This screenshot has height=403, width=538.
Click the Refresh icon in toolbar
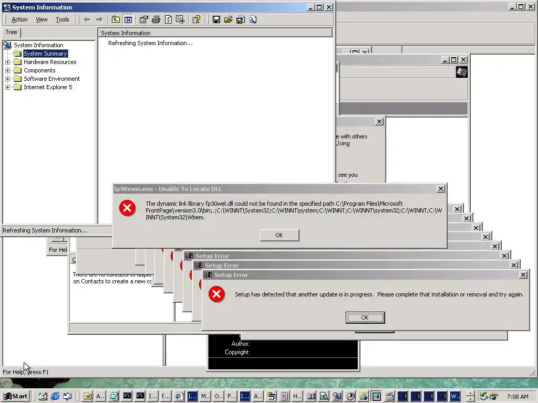[168, 19]
